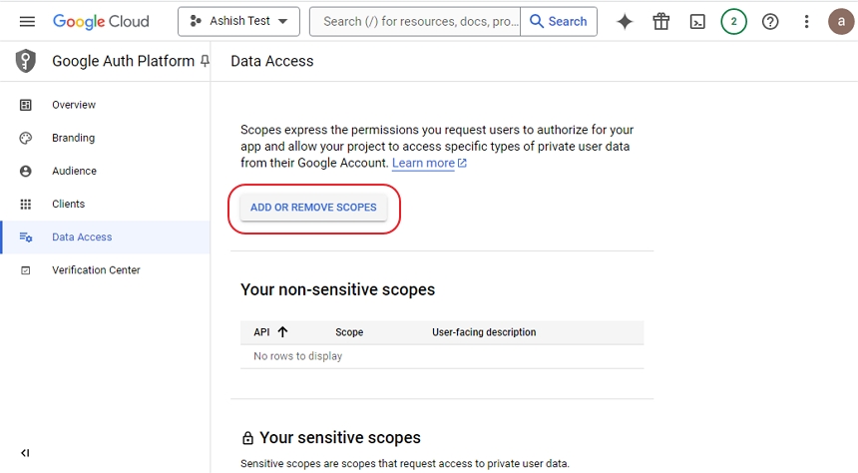The width and height of the screenshot is (858, 473).
Task: Activate Cloud Shell terminal icon
Action: [697, 21]
